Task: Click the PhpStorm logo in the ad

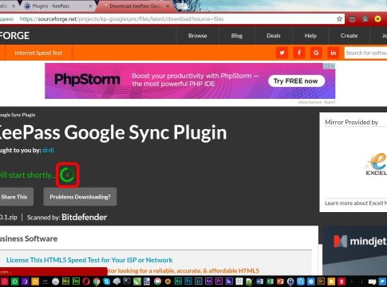Action: pyautogui.click(x=87, y=80)
